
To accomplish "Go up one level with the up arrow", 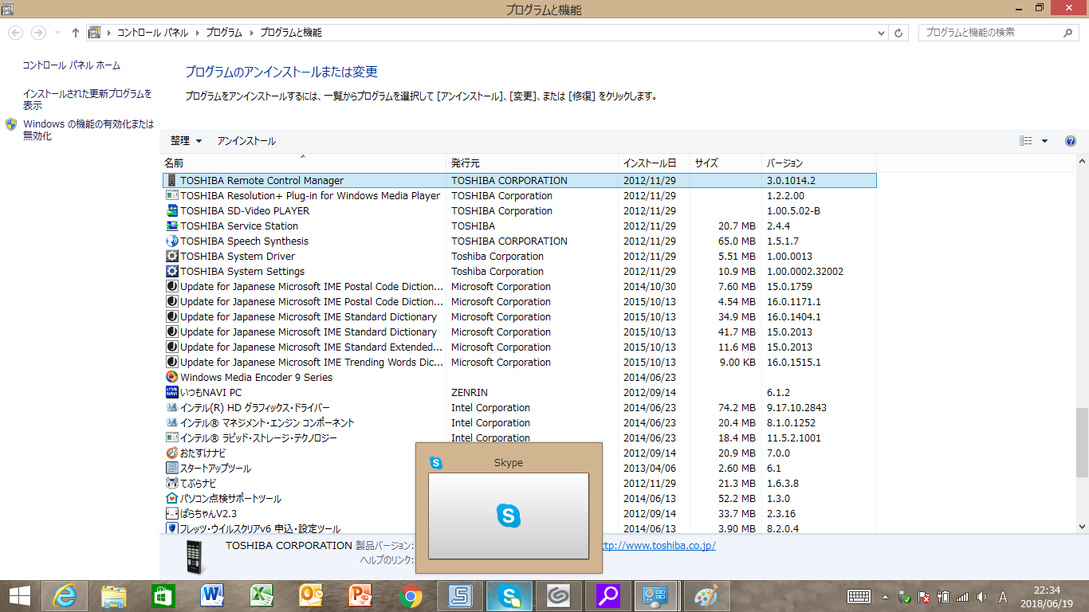I will (x=76, y=33).
